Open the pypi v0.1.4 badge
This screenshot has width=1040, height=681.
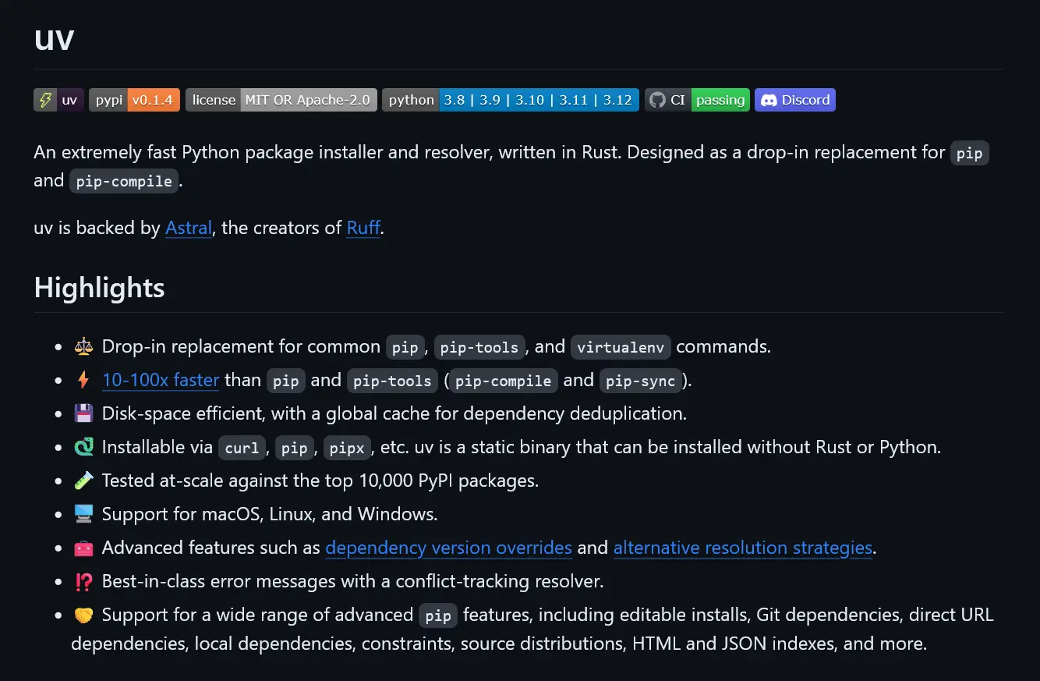pyautogui.click(x=134, y=100)
